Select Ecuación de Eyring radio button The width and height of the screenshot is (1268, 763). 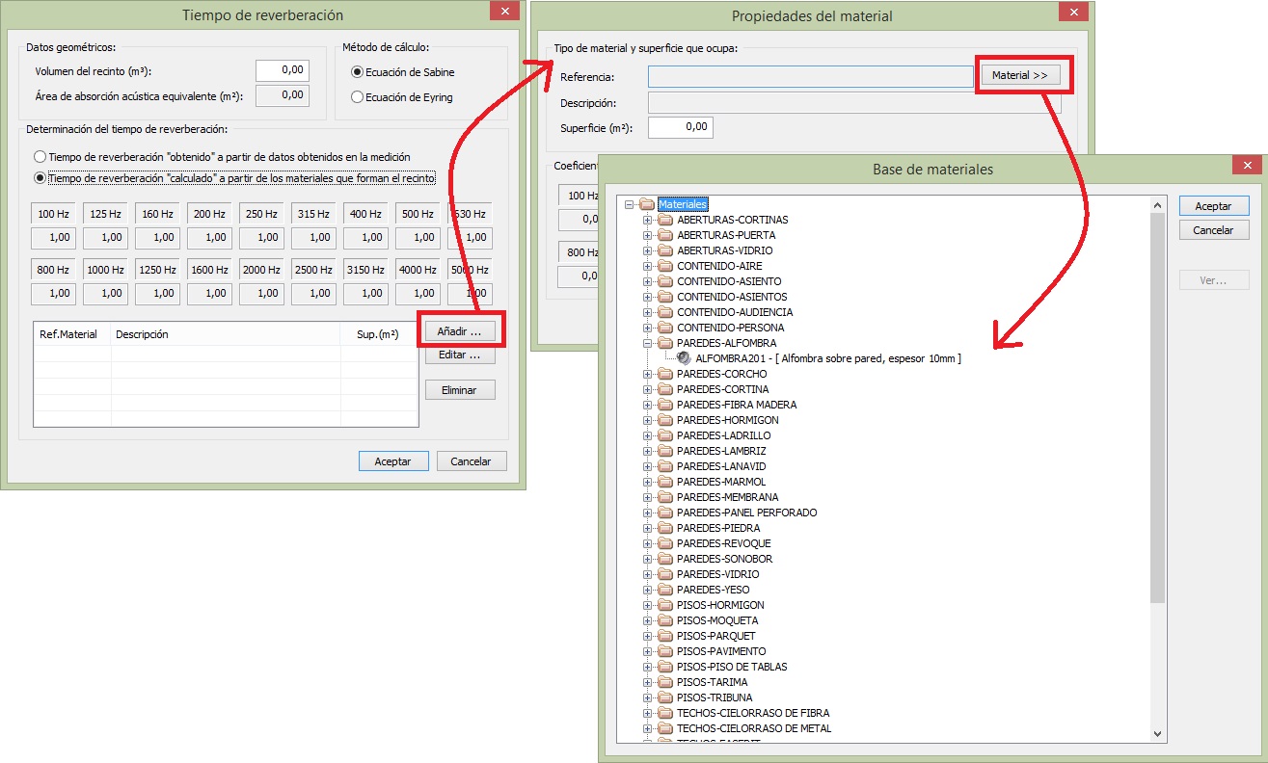point(357,97)
